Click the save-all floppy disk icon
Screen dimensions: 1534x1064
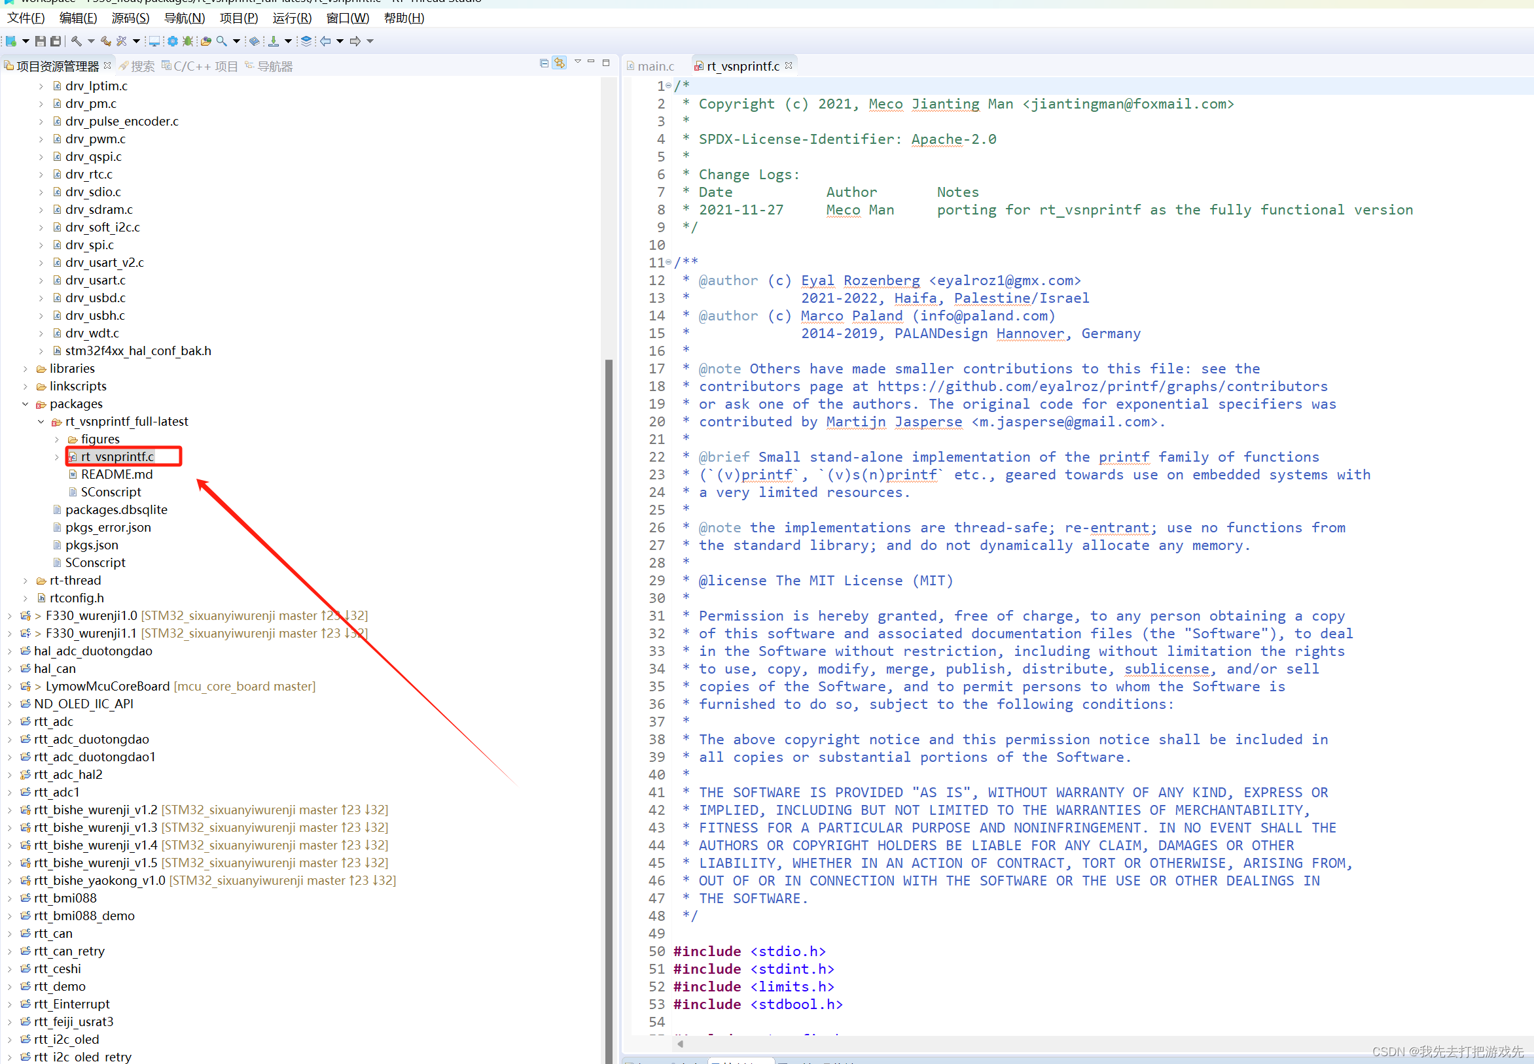click(x=56, y=41)
